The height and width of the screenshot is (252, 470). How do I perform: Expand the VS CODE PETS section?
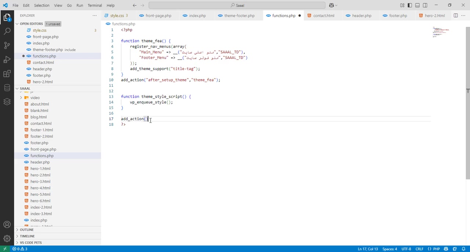30,242
